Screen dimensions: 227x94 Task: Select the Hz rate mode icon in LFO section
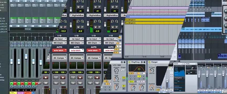click(x=124, y=78)
